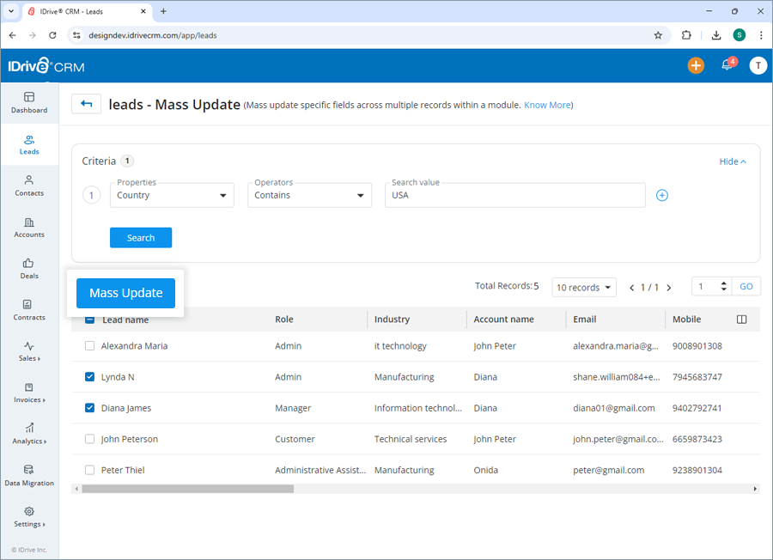Select all leads with the header checkbox
This screenshot has height=560, width=773.
tap(89, 319)
